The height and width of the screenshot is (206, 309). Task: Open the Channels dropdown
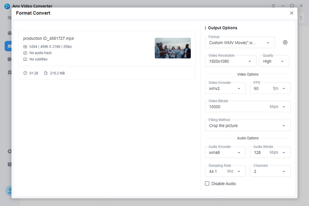click(270, 171)
